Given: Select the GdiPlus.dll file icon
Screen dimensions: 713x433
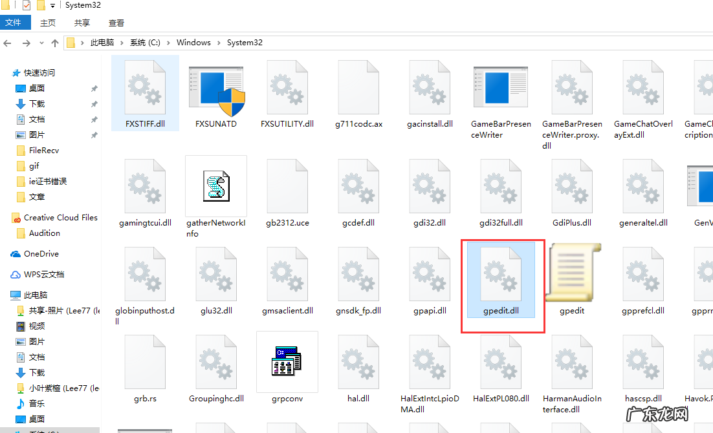Looking at the screenshot, I should coord(572,187).
